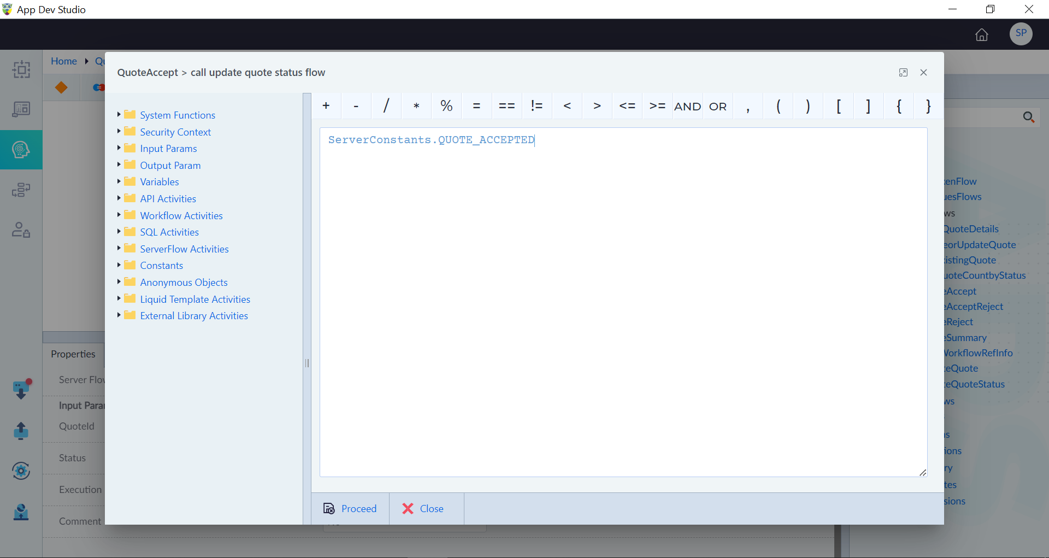This screenshot has width=1049, height=558.
Task: Insert the greater-than > operator
Action: click(597, 106)
